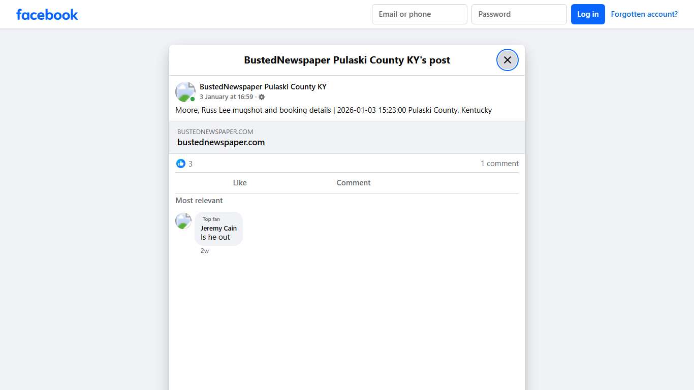
Task: Open the BustedNewspaper Pulaski County KY page name
Action: click(263, 87)
